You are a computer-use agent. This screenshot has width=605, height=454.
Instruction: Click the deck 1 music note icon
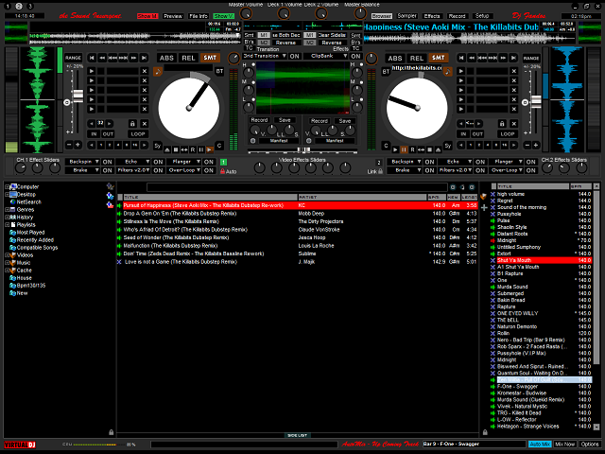coord(158,72)
